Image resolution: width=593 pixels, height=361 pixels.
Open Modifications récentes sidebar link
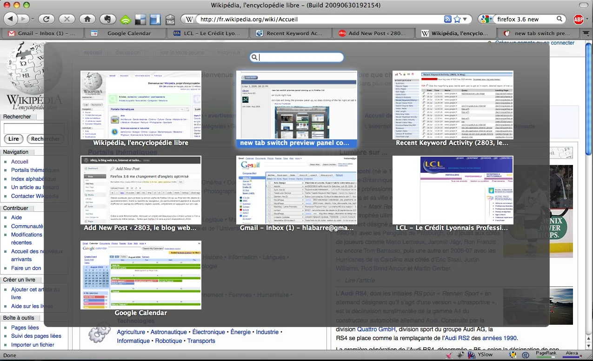(x=27, y=239)
